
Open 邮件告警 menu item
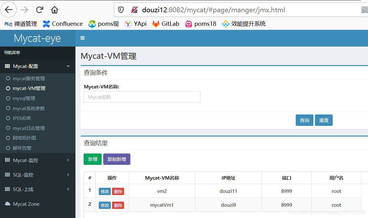click(22, 148)
